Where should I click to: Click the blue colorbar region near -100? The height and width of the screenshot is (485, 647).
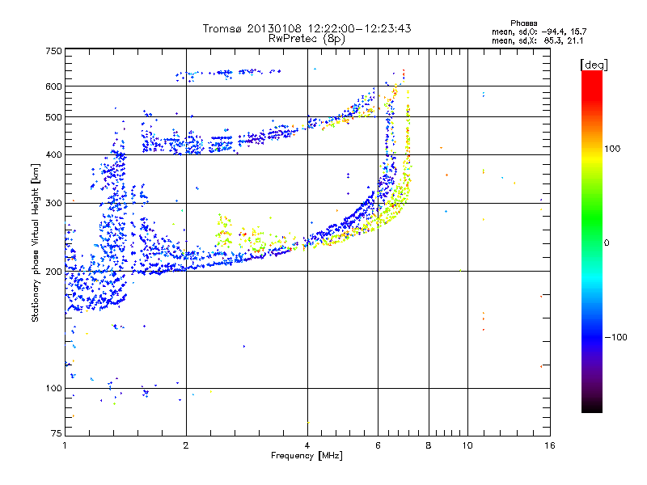click(592, 337)
